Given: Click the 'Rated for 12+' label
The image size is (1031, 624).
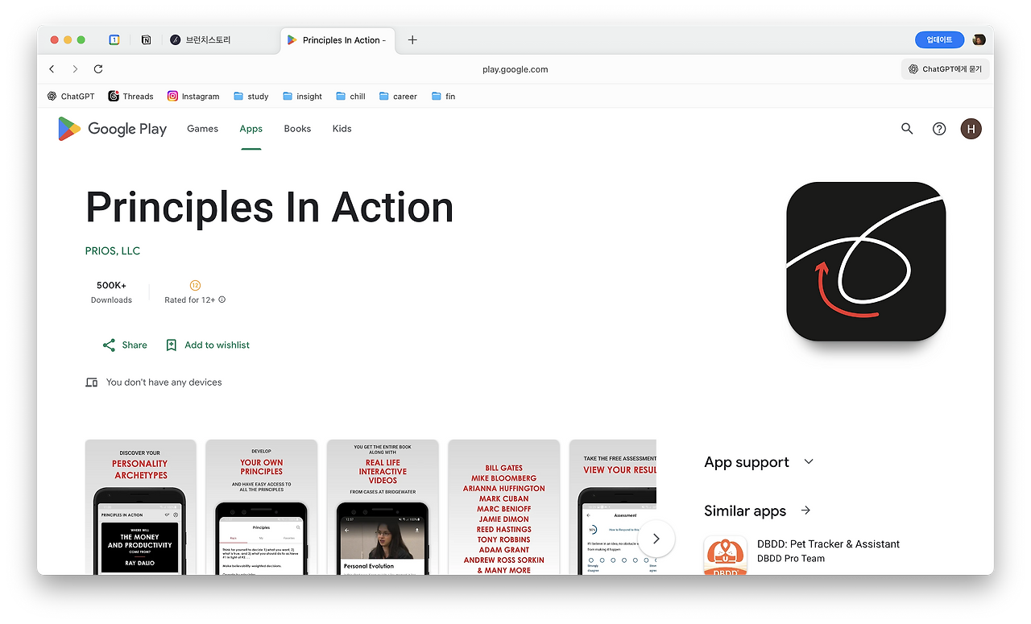Looking at the screenshot, I should (x=190, y=300).
